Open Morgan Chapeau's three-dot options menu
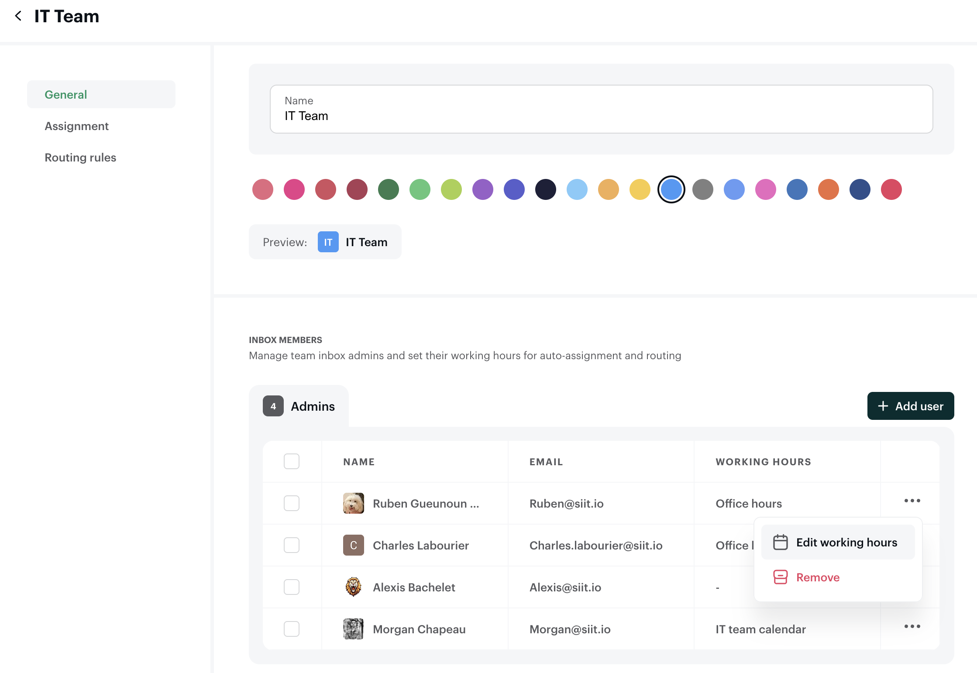 (912, 626)
